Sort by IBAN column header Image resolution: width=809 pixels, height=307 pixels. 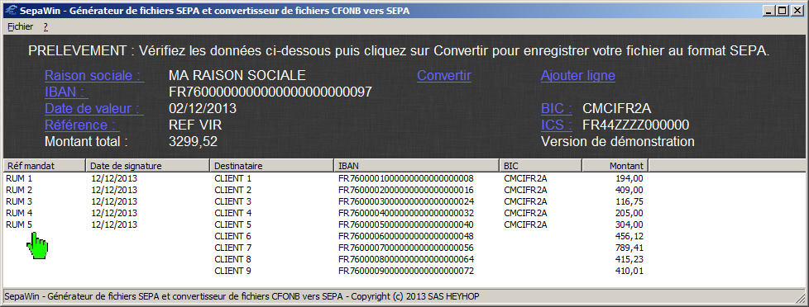coord(416,166)
